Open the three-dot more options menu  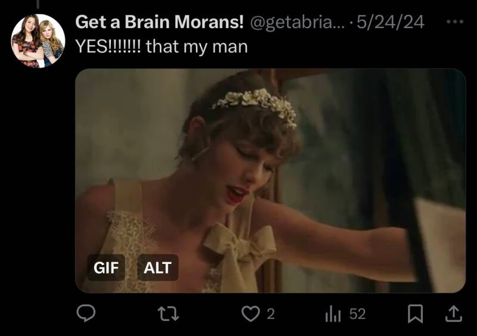click(x=455, y=21)
